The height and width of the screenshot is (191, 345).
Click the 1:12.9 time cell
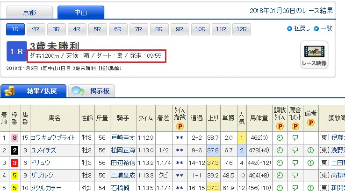146,138
